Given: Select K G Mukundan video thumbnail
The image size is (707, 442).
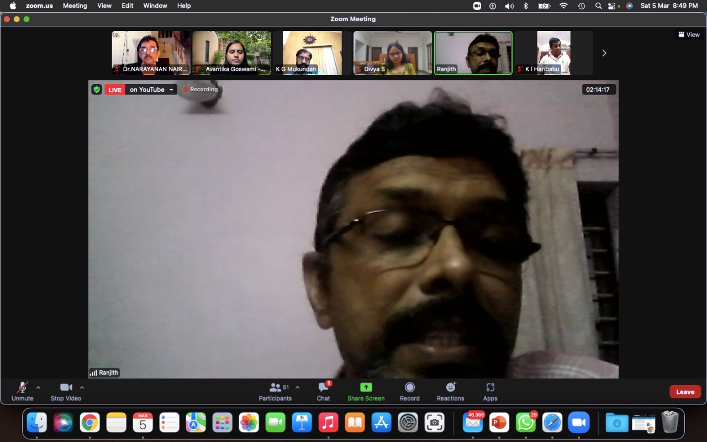Looking at the screenshot, I should click(x=312, y=53).
